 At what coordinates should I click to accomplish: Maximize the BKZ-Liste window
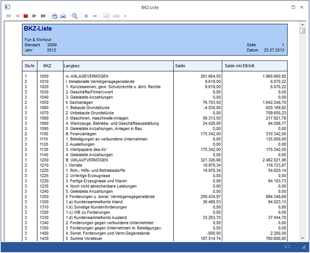[x=294, y=7]
